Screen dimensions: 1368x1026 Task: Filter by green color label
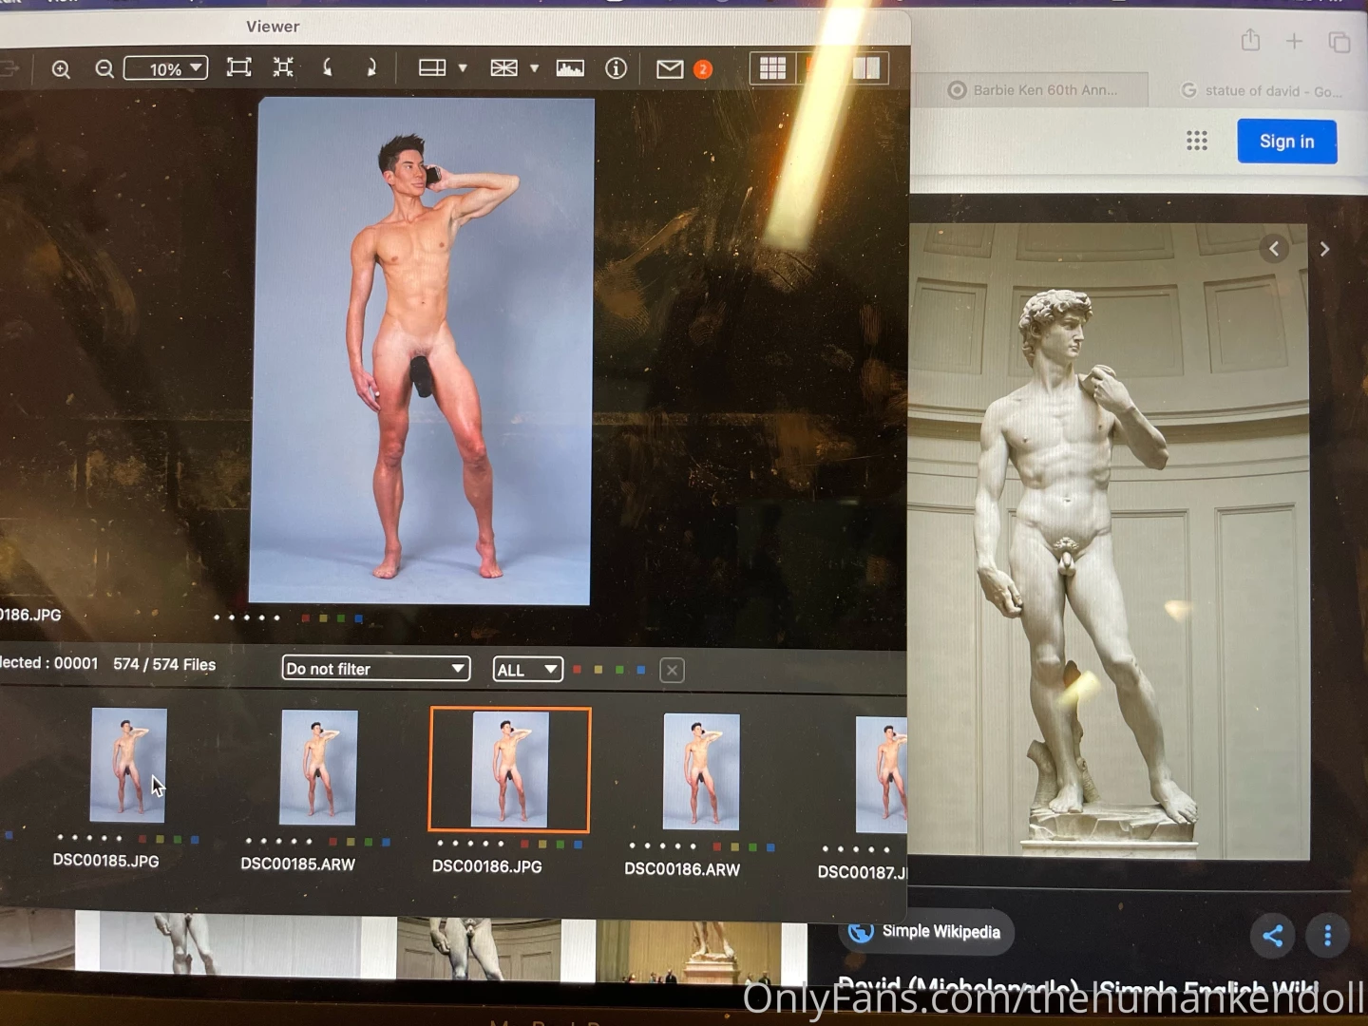[x=619, y=670]
